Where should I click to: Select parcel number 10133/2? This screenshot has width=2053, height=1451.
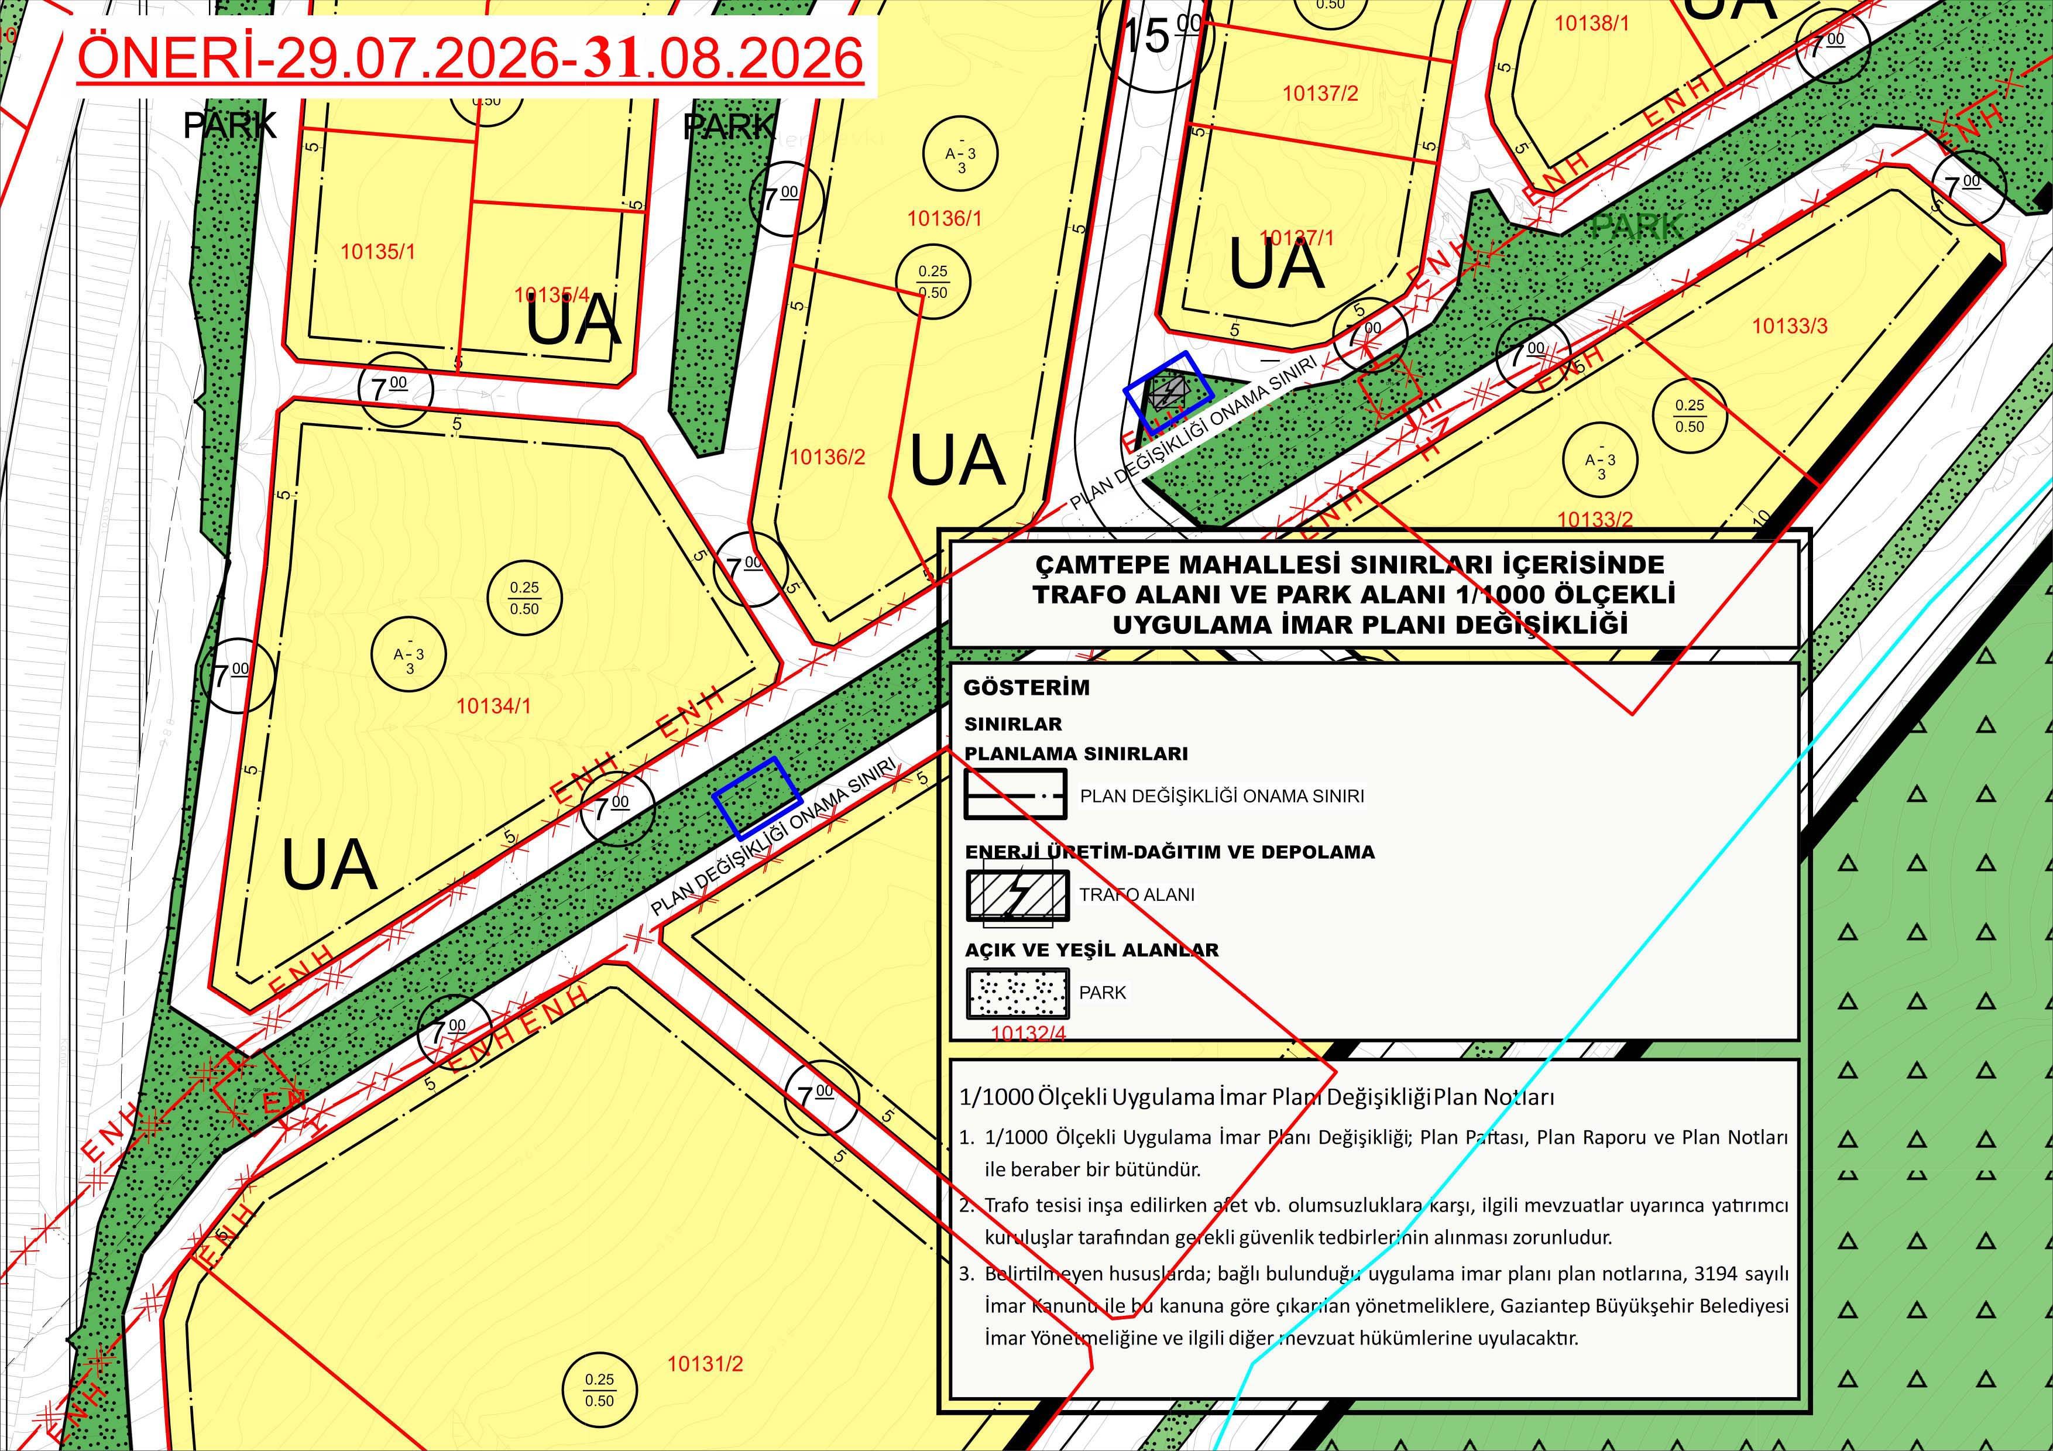(x=1595, y=519)
